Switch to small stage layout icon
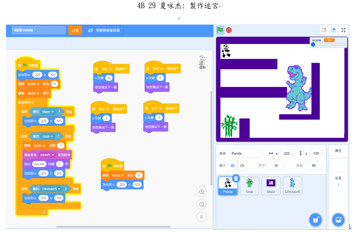This screenshot has height=232, width=356. [x=324, y=30]
